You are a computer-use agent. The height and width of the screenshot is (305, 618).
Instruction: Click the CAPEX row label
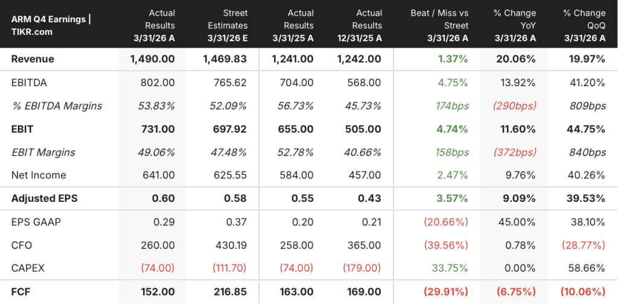(28, 268)
